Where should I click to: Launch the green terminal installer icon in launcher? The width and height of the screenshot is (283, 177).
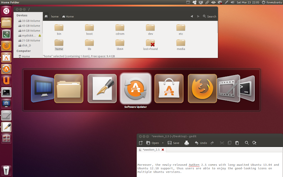click(x=6, y=34)
